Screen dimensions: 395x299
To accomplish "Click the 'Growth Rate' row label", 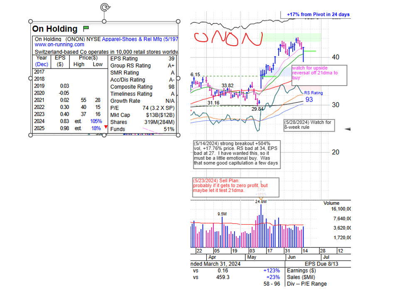I will (125, 101).
